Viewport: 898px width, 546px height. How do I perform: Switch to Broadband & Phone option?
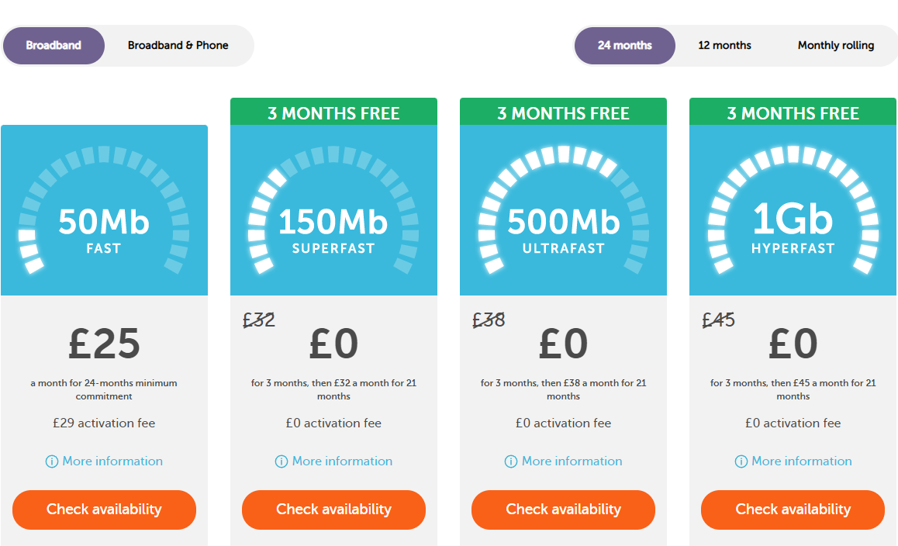pos(178,45)
